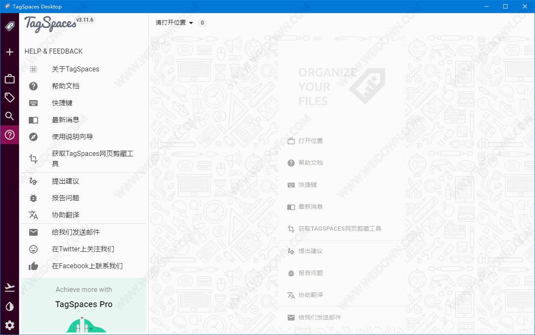Click the translate icon beside 协助翻译 in panel
The image size is (535, 335).
[33, 215]
